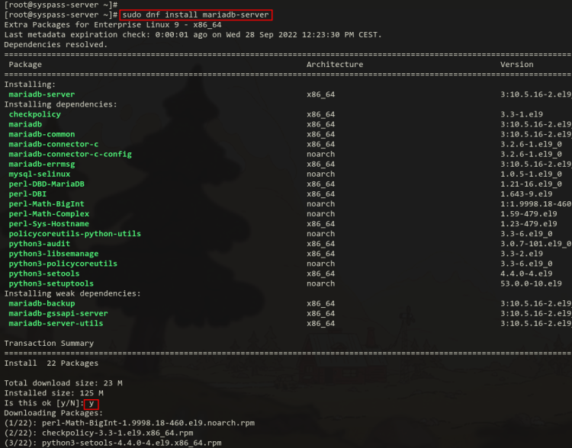Click the 'perl-DBI' package name
This screenshot has height=448, width=572.
pyautogui.click(x=27, y=194)
